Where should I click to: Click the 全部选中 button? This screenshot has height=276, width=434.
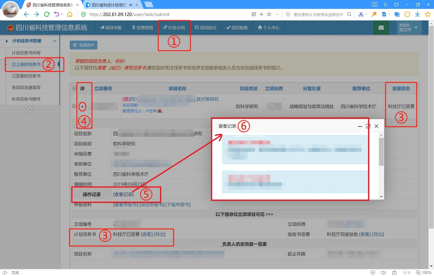[83, 45]
